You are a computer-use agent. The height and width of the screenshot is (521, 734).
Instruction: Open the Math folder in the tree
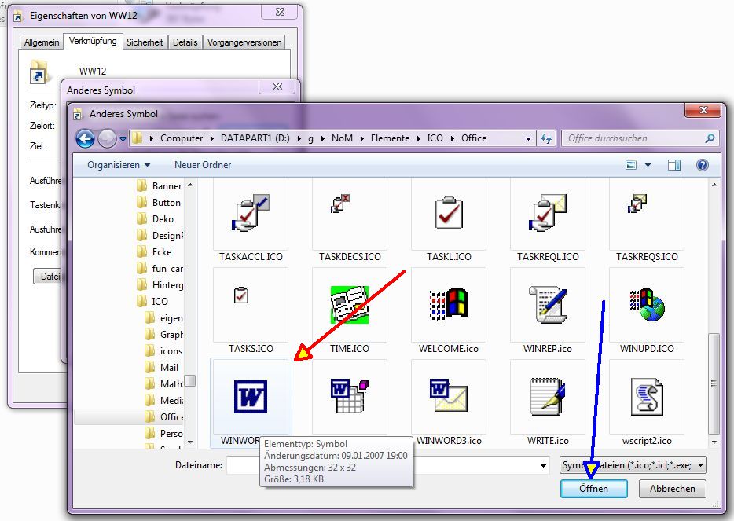tap(163, 383)
